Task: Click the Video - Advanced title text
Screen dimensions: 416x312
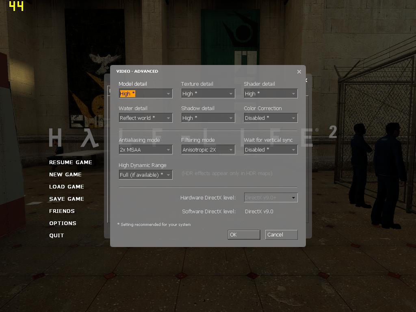Action: (x=137, y=71)
